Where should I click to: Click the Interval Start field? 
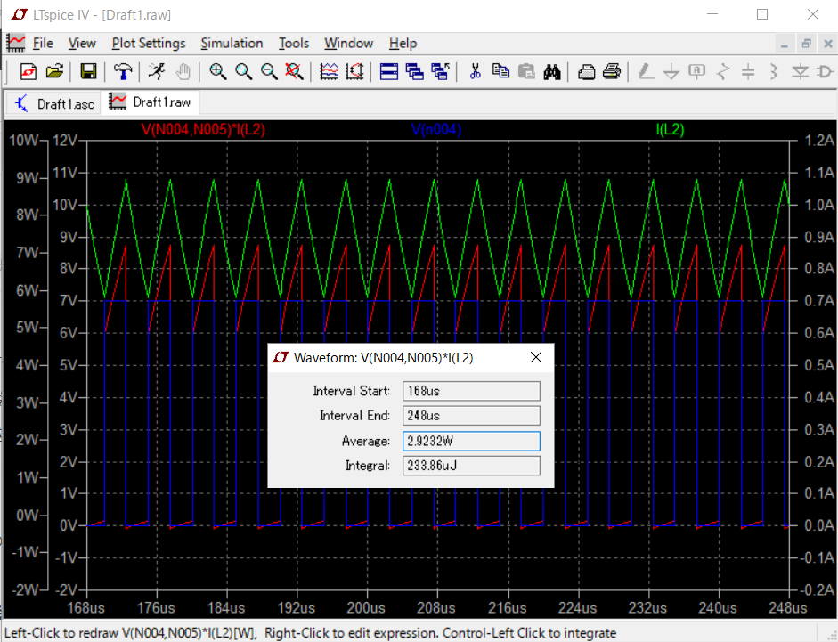(x=471, y=391)
